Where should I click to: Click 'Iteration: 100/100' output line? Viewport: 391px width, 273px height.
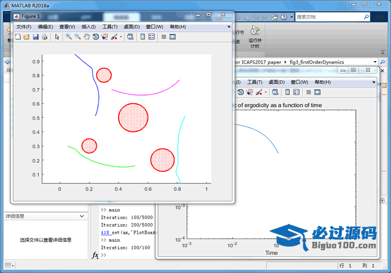click(x=125, y=248)
